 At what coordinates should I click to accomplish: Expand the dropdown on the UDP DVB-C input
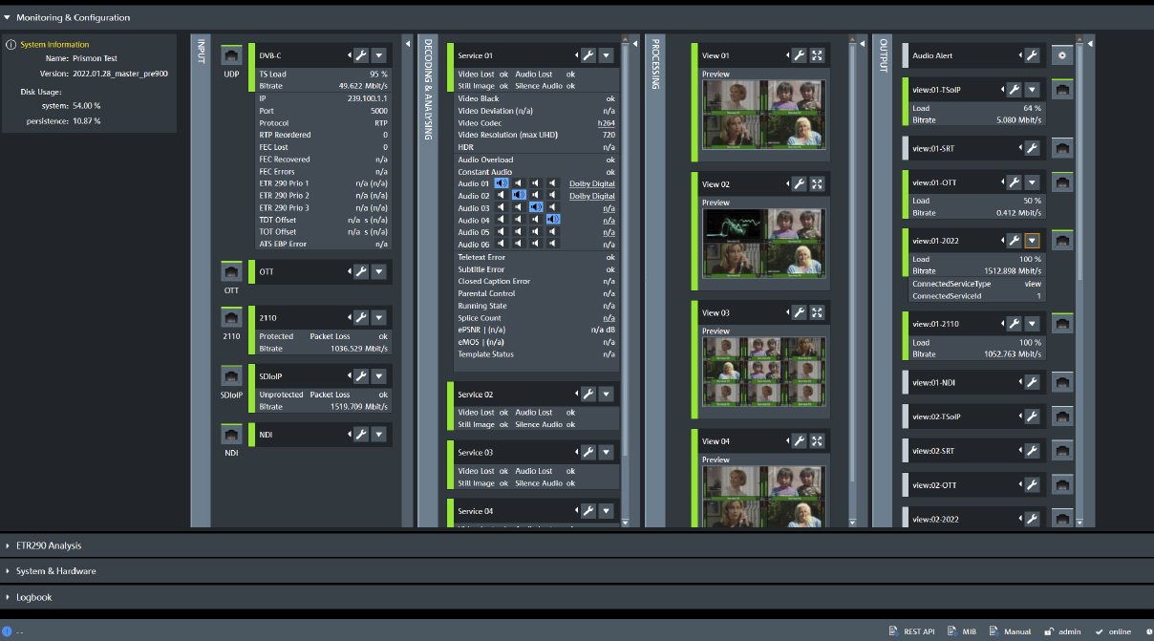coord(380,54)
